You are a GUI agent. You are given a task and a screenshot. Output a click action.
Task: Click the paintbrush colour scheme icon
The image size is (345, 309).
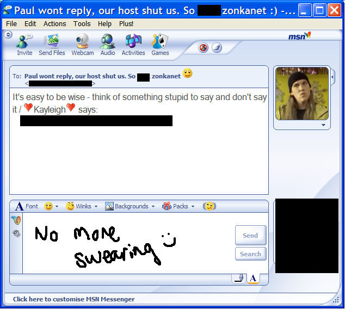tap(217, 48)
